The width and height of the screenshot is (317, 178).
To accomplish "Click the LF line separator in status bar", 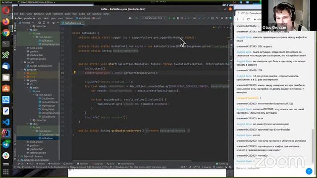I will 190,167.
